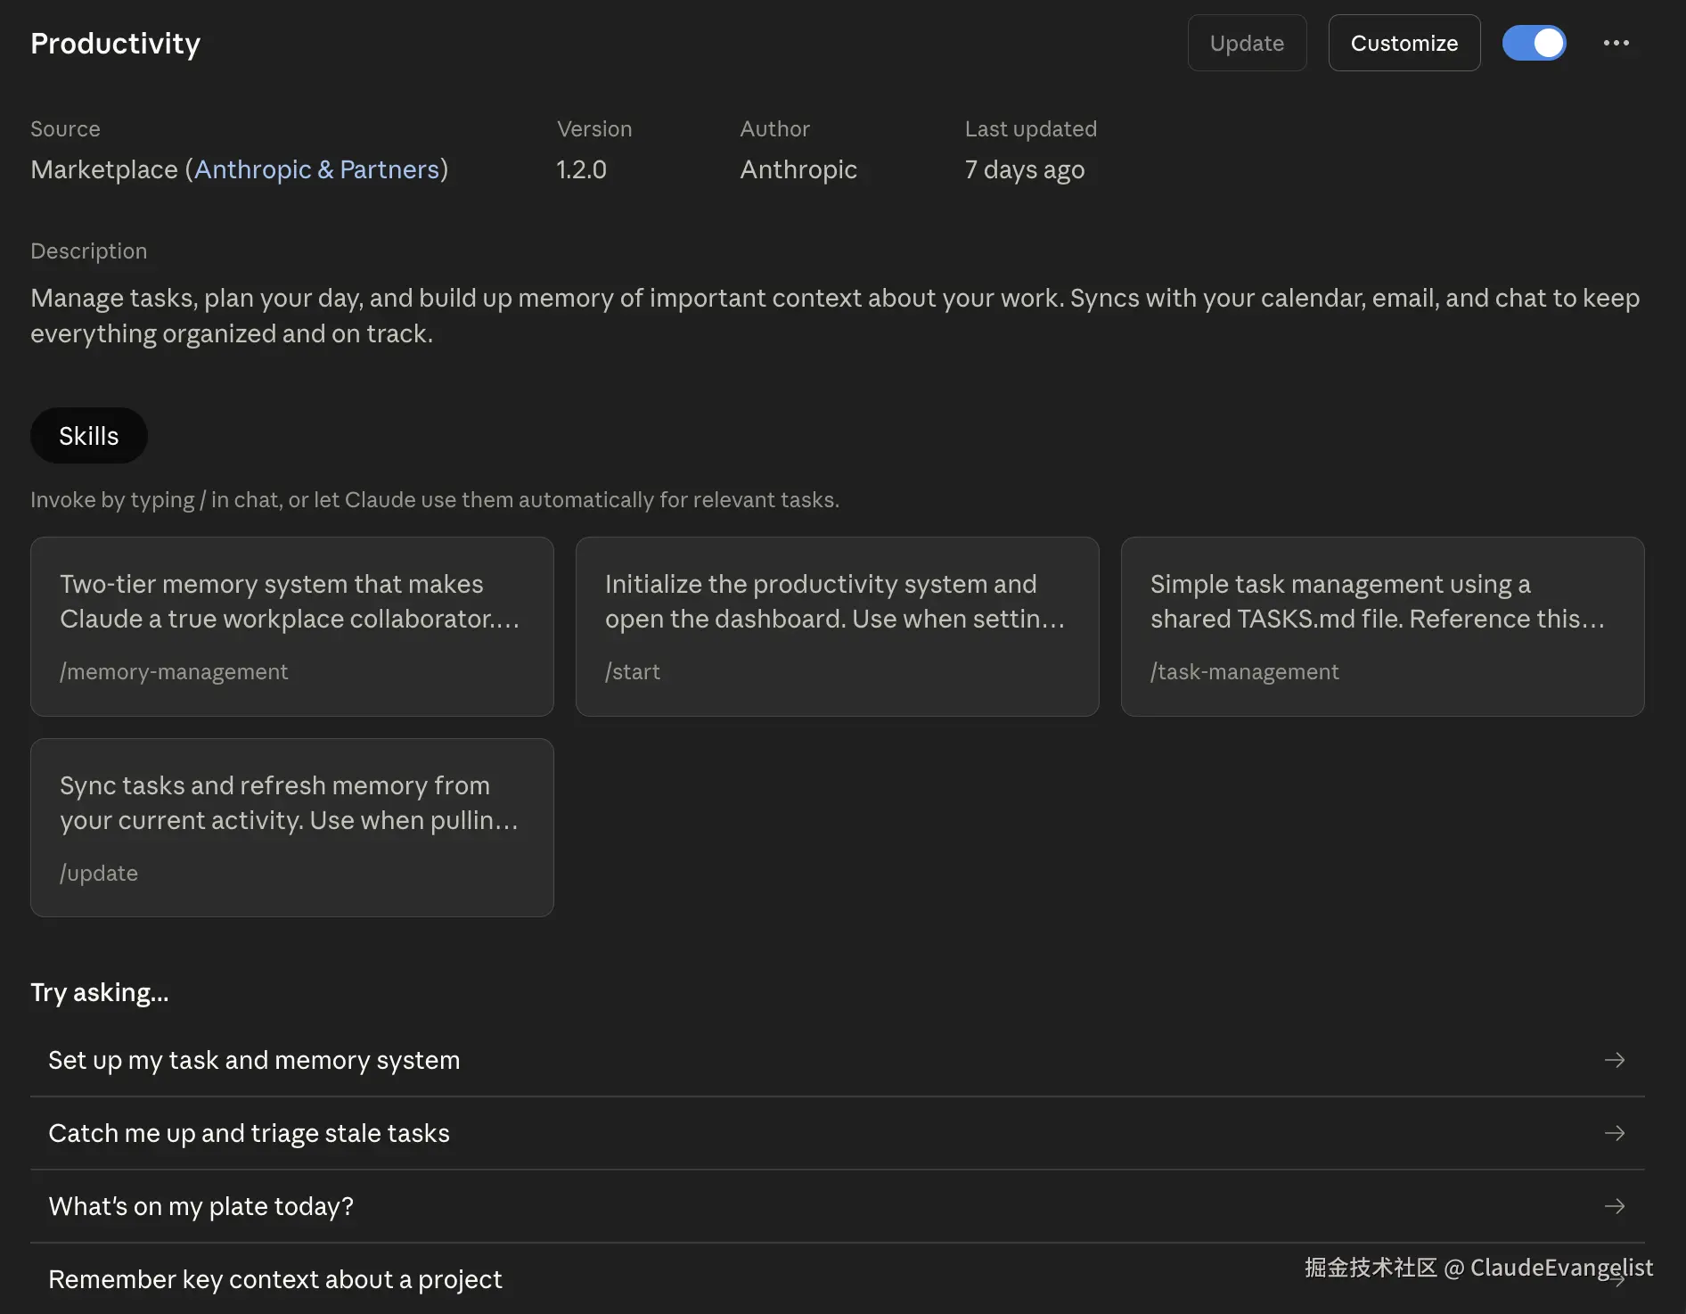Click the 'Invoke by typing / in chat' hint
1686x1314 pixels.
click(x=435, y=500)
